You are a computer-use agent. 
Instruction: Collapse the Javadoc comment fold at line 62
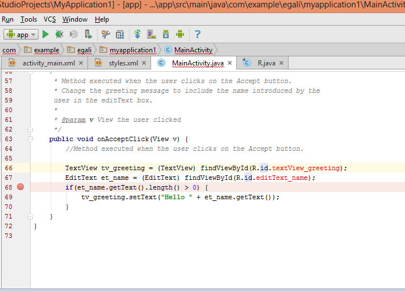(x=30, y=129)
